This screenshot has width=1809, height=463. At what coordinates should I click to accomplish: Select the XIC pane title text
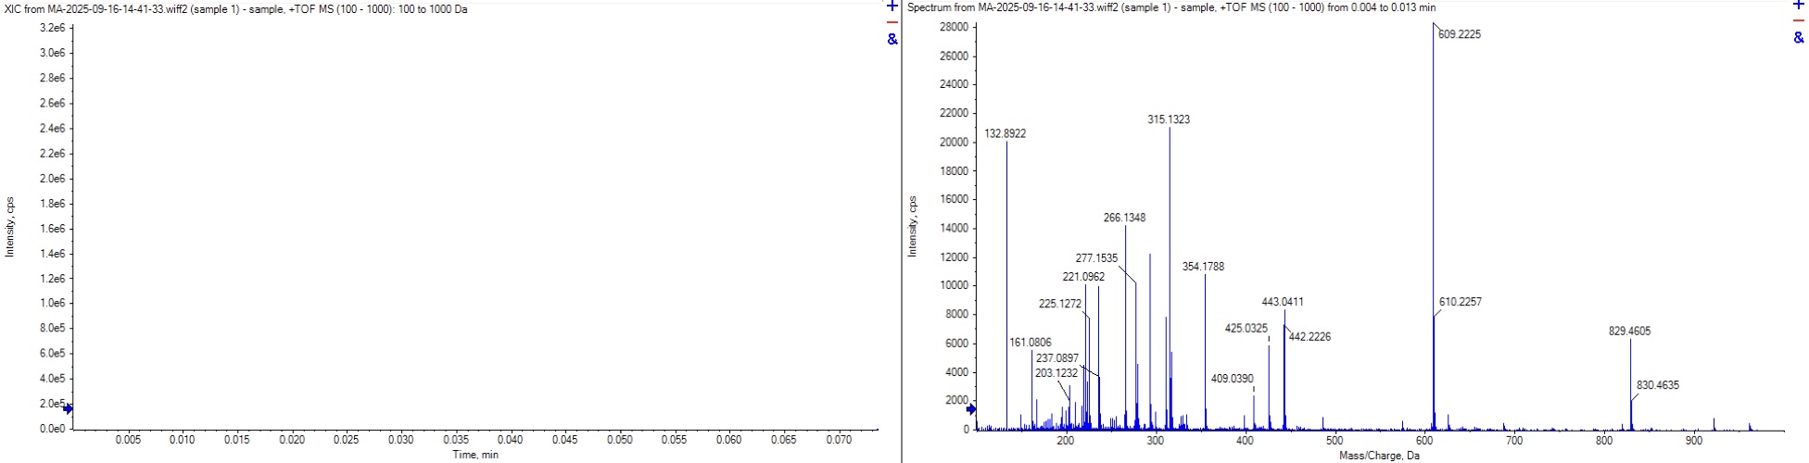tap(236, 8)
